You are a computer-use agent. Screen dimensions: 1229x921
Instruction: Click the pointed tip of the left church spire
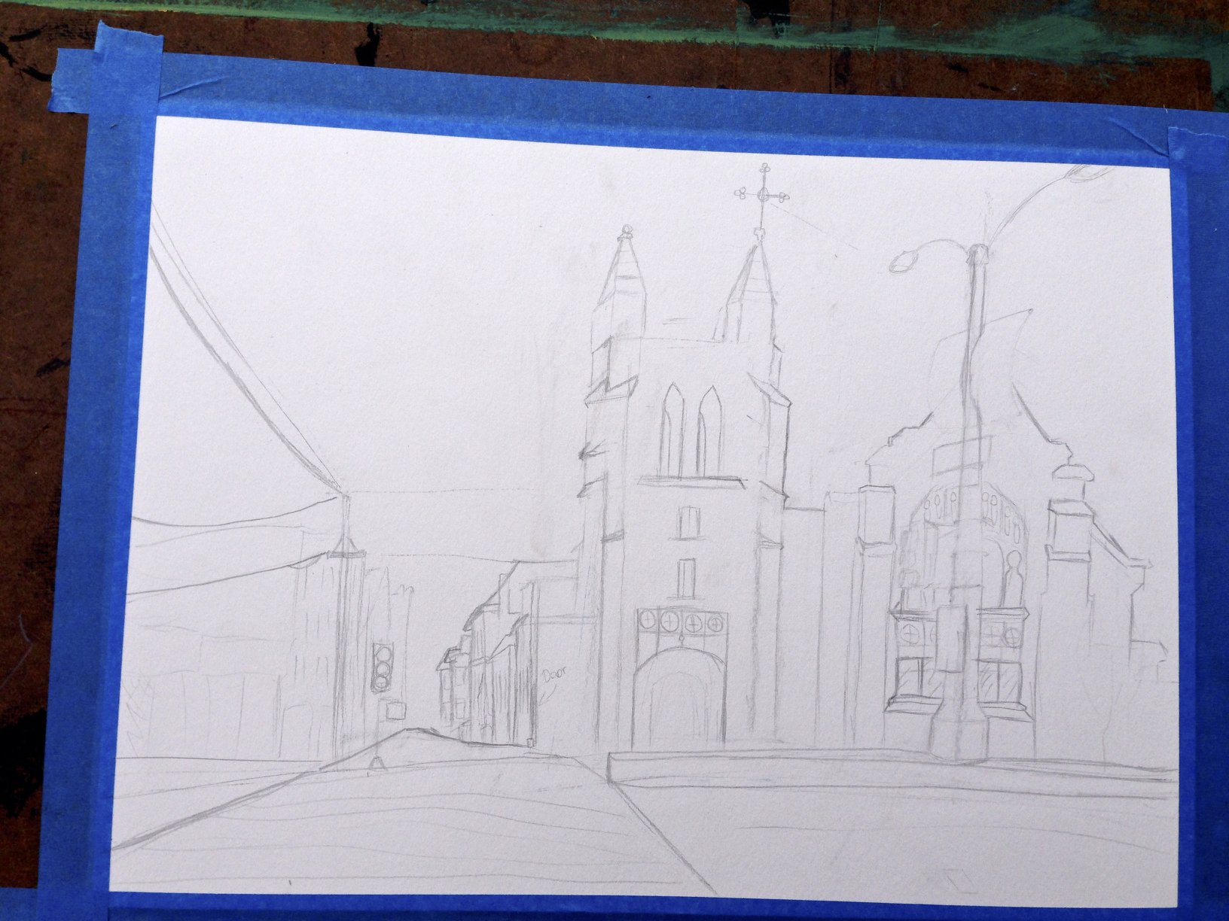[626, 234]
